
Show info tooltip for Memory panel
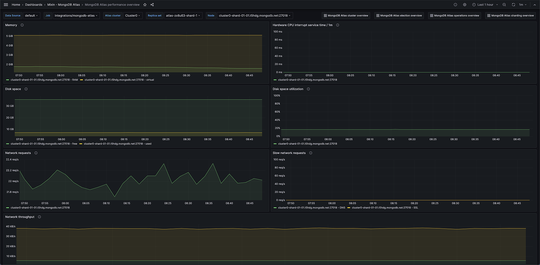coord(22,25)
